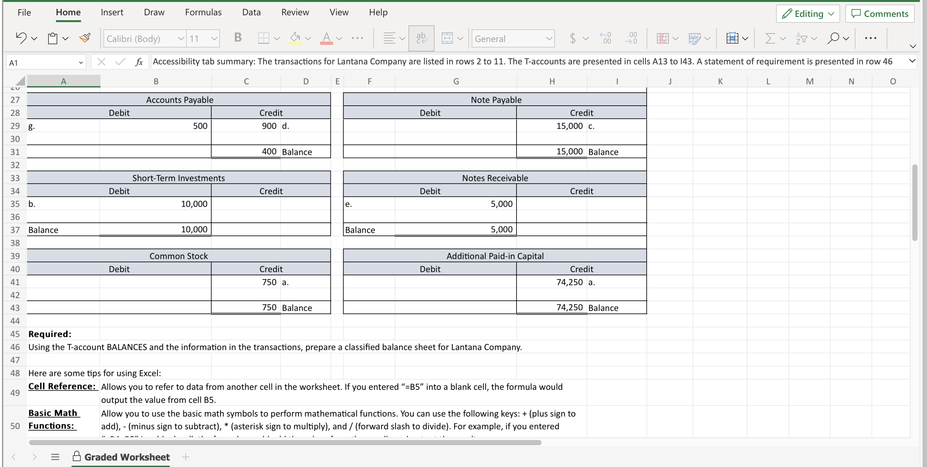Click the accounting dollar format icon

[x=572, y=38]
